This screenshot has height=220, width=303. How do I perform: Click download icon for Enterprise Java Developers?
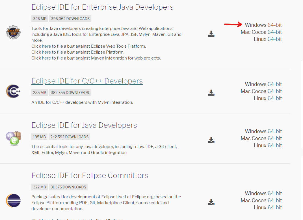(x=211, y=34)
